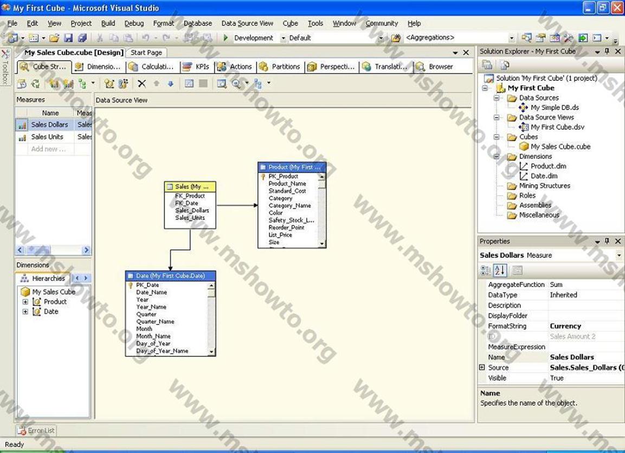Click the Process cube icon in cube toolbar
The width and height of the screenshot is (625, 453).
(x=22, y=84)
